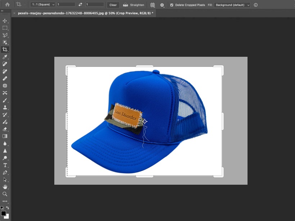Click the Clear button
Image resolution: width=295 pixels, height=221 pixels.
pos(113,5)
